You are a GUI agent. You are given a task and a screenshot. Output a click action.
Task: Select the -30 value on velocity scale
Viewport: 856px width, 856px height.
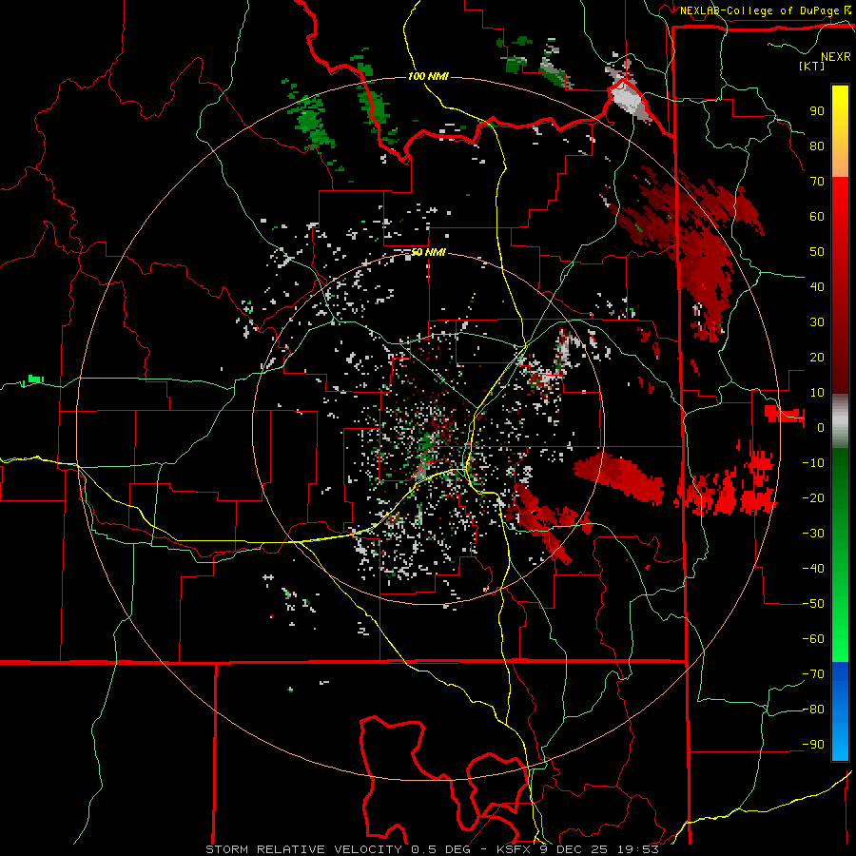813,534
